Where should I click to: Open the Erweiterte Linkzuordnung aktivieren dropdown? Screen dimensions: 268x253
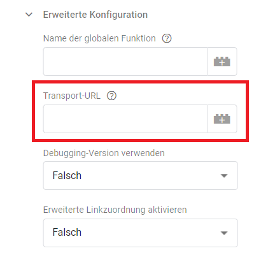click(x=140, y=233)
